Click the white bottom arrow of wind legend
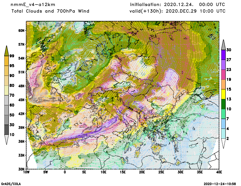The width and height of the screenshot is (241, 186). click(x=223, y=144)
